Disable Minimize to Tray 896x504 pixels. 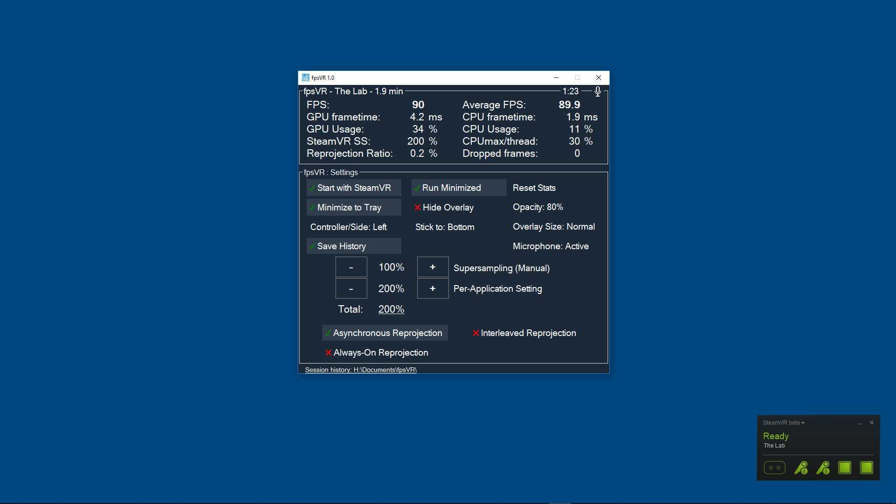(354, 207)
